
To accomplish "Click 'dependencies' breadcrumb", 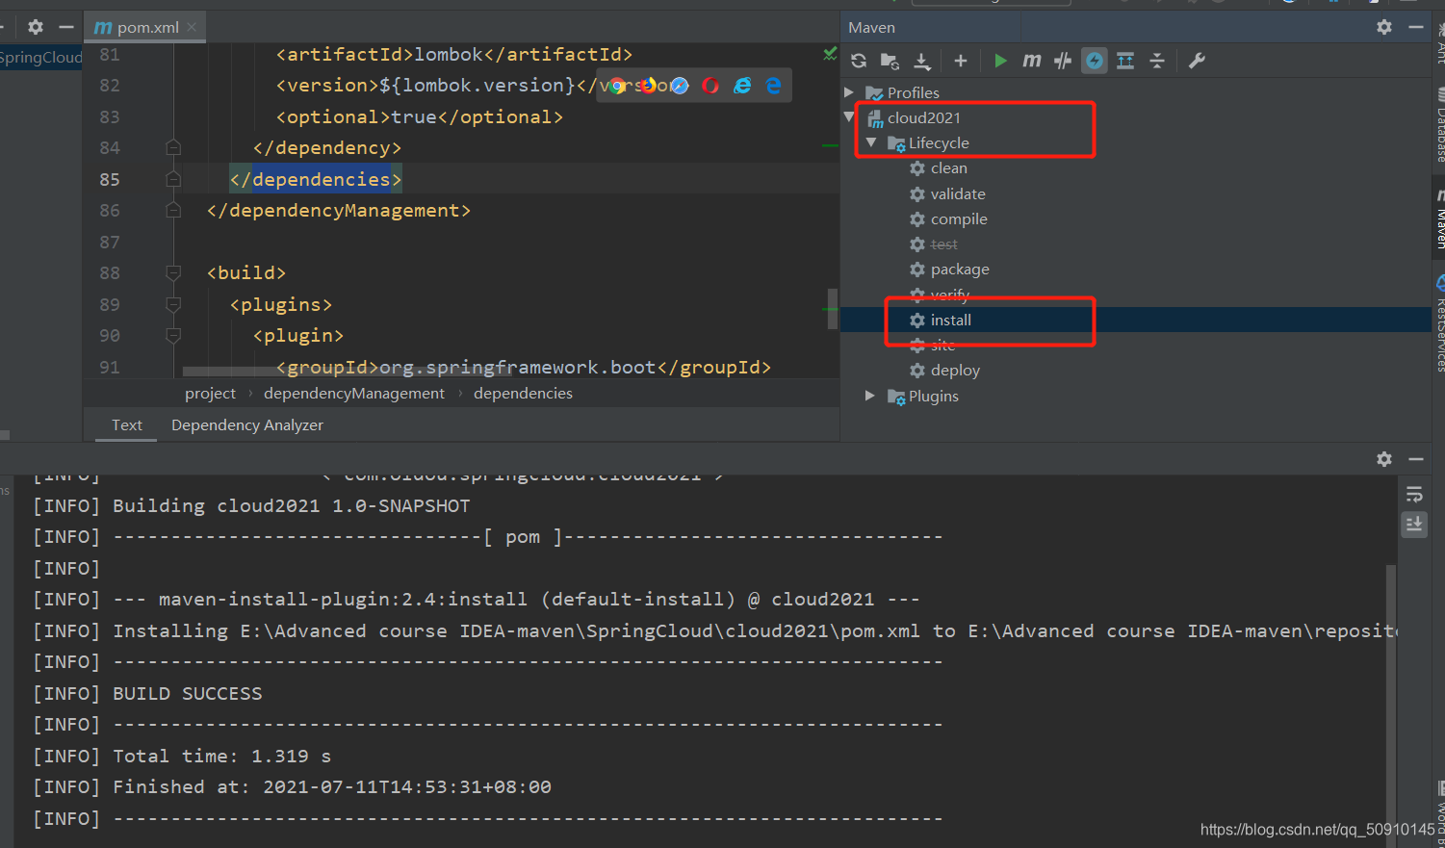I will (x=523, y=393).
